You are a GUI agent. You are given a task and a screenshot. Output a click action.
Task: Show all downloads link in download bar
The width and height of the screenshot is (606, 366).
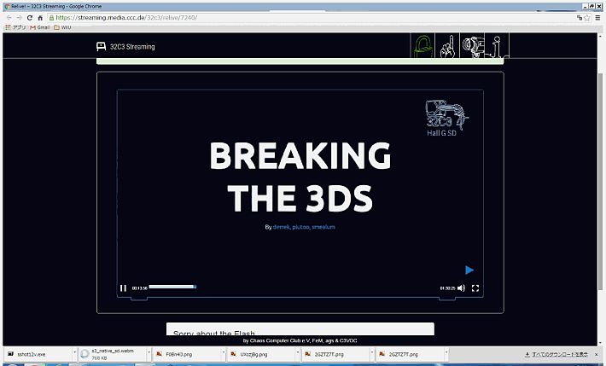pos(556,354)
